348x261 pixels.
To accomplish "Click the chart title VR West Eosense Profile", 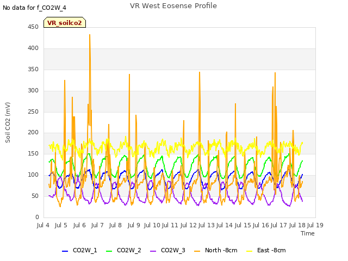I will point(173,6).
